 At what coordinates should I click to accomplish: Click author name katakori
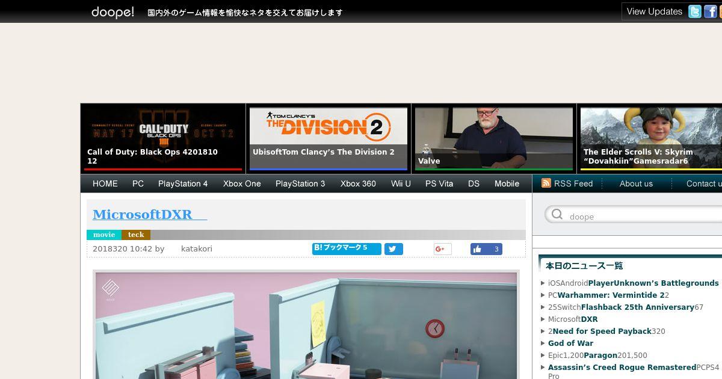pos(197,248)
